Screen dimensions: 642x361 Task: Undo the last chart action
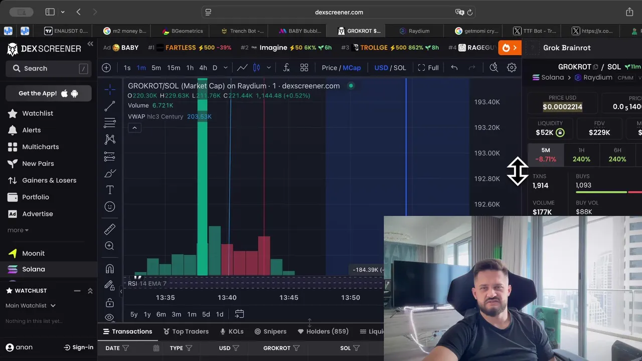tap(454, 68)
